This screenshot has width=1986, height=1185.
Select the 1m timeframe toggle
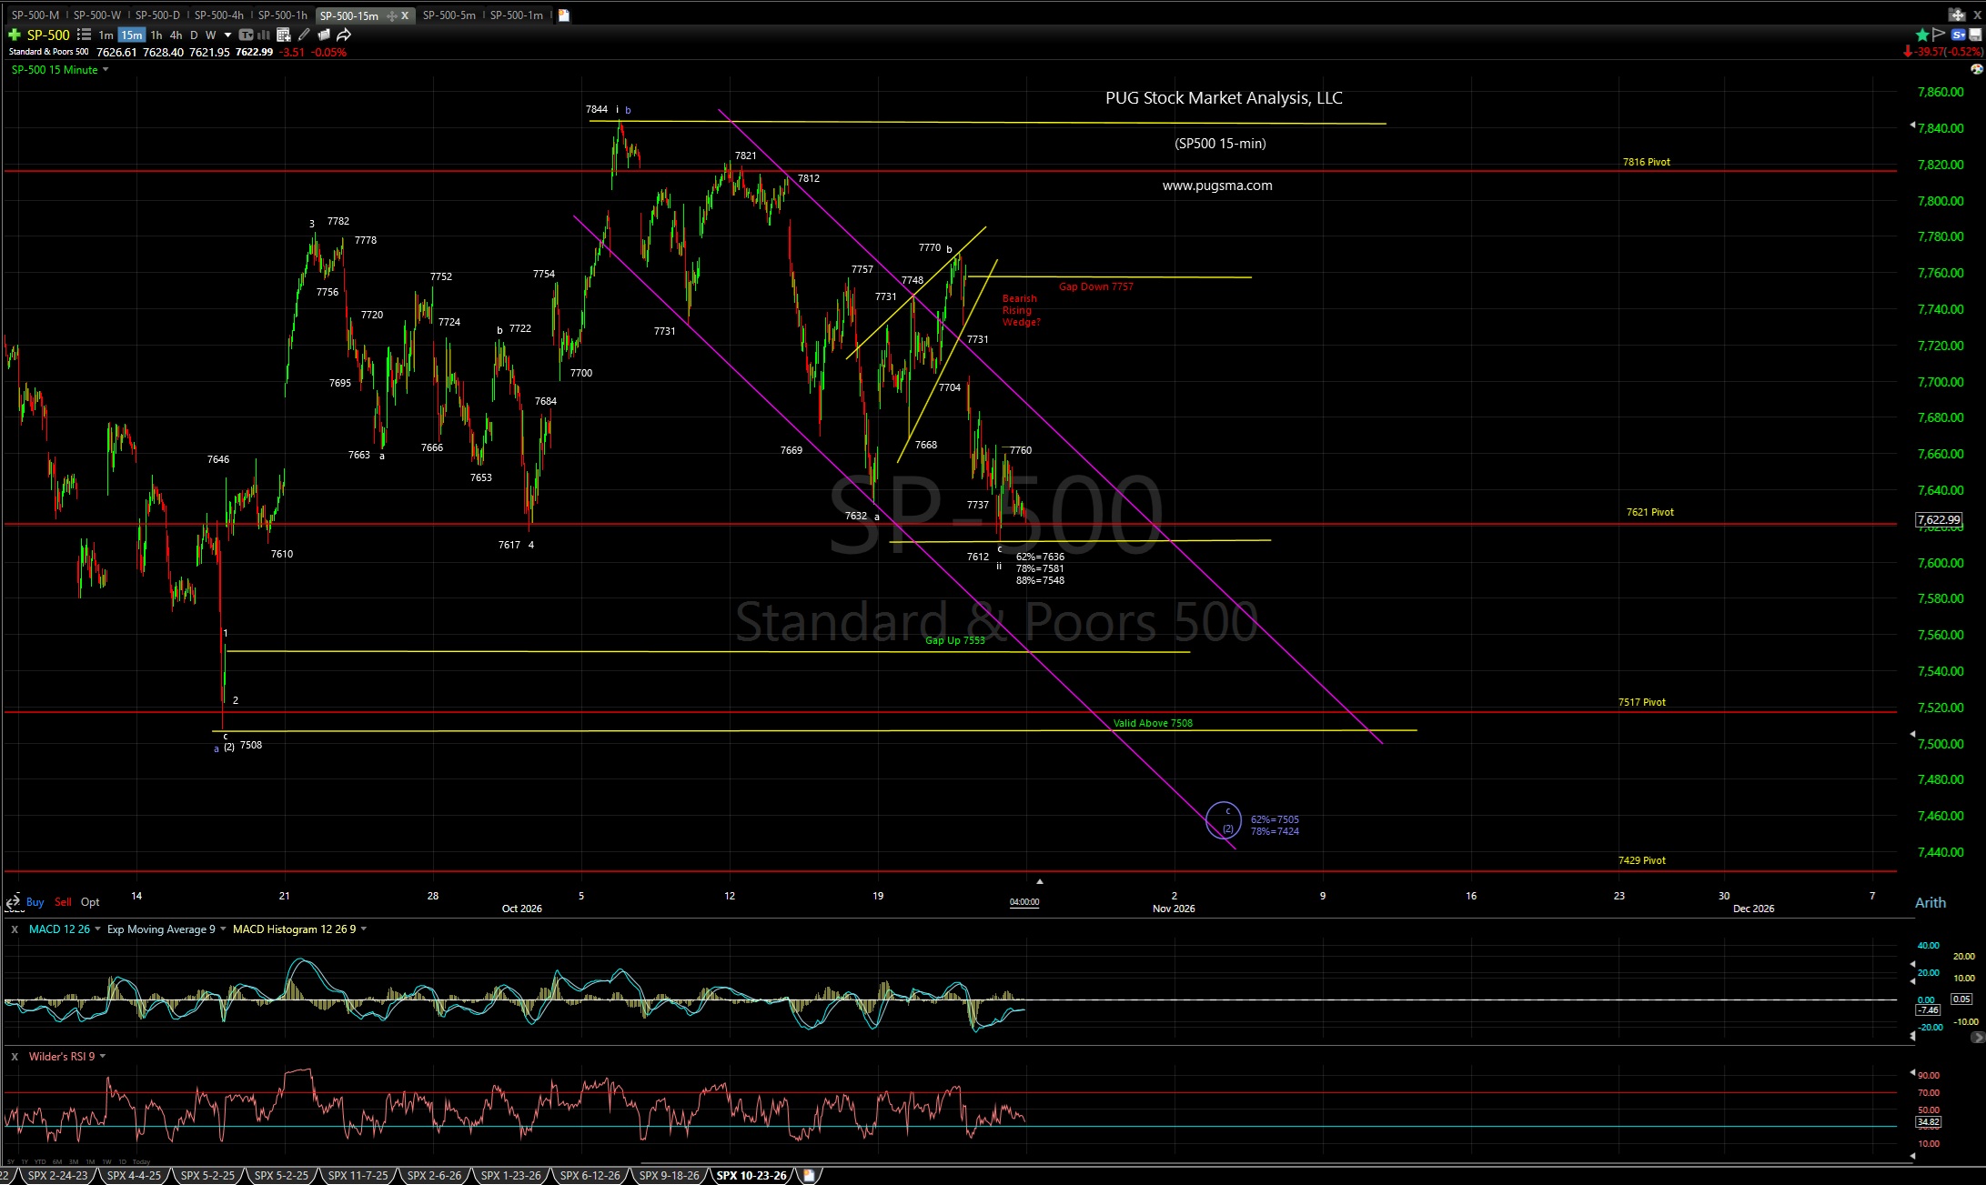tap(106, 35)
